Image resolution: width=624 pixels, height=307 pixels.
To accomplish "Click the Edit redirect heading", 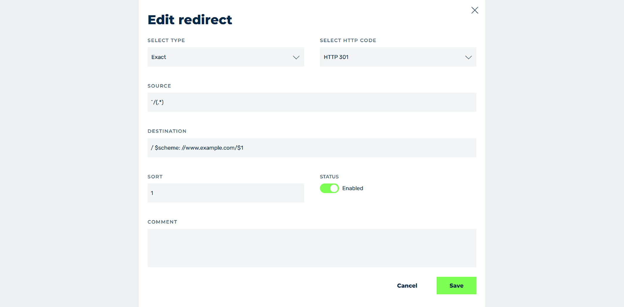I will (x=190, y=20).
